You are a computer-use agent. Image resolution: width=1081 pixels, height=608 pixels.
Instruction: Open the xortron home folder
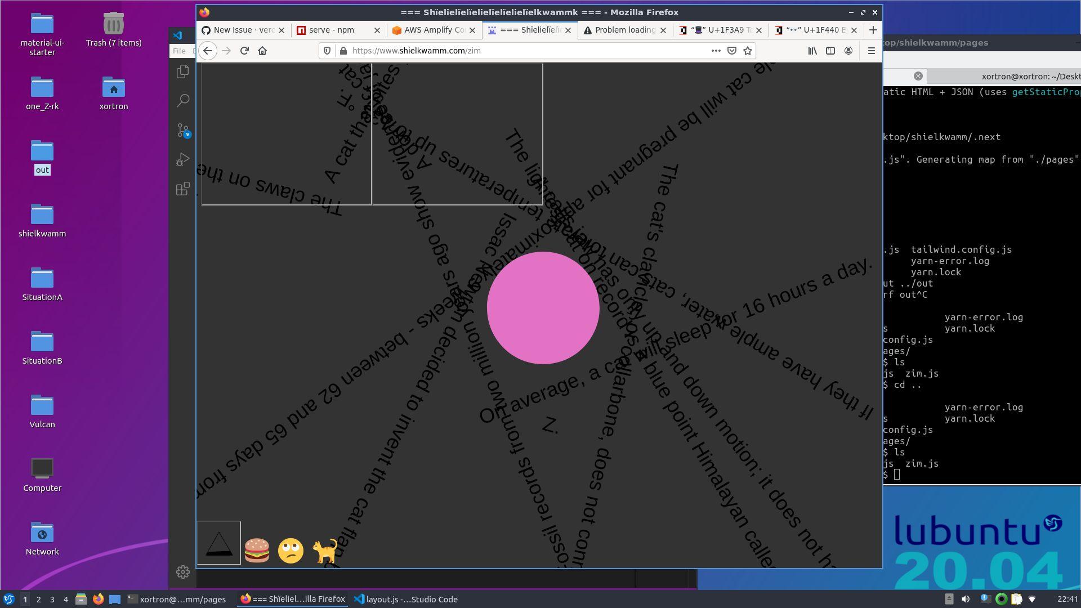(x=114, y=93)
